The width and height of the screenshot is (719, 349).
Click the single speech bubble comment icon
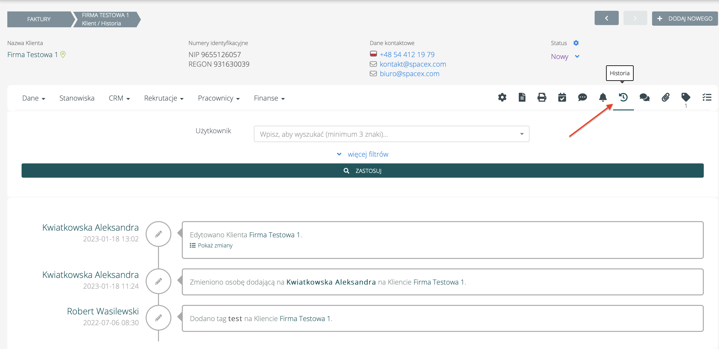point(582,97)
